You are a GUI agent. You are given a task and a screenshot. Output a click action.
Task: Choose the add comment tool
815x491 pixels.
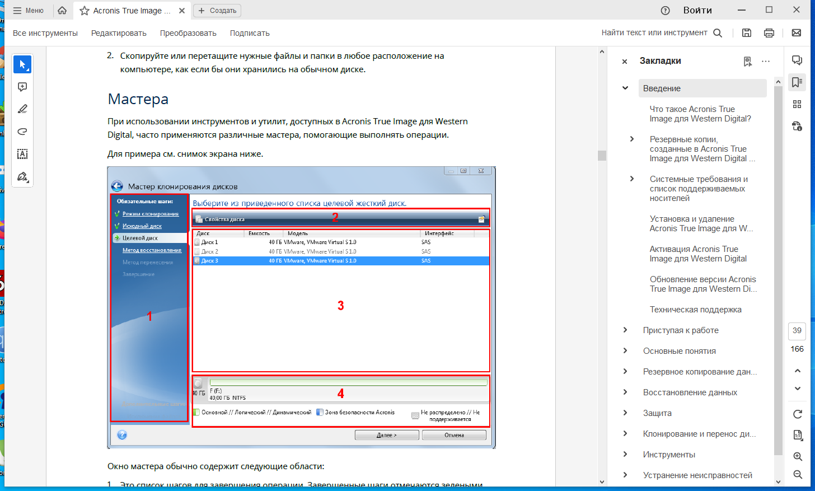tap(22, 87)
